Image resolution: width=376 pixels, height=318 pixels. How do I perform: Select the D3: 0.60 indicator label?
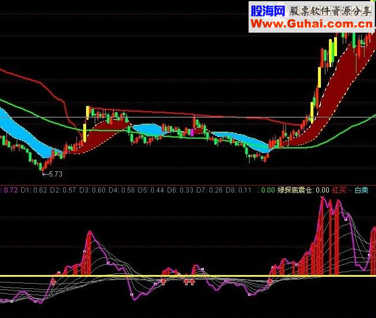coord(92,190)
